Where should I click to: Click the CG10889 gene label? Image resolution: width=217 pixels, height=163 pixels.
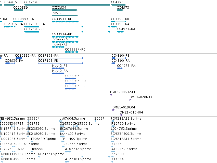(20, 8)
